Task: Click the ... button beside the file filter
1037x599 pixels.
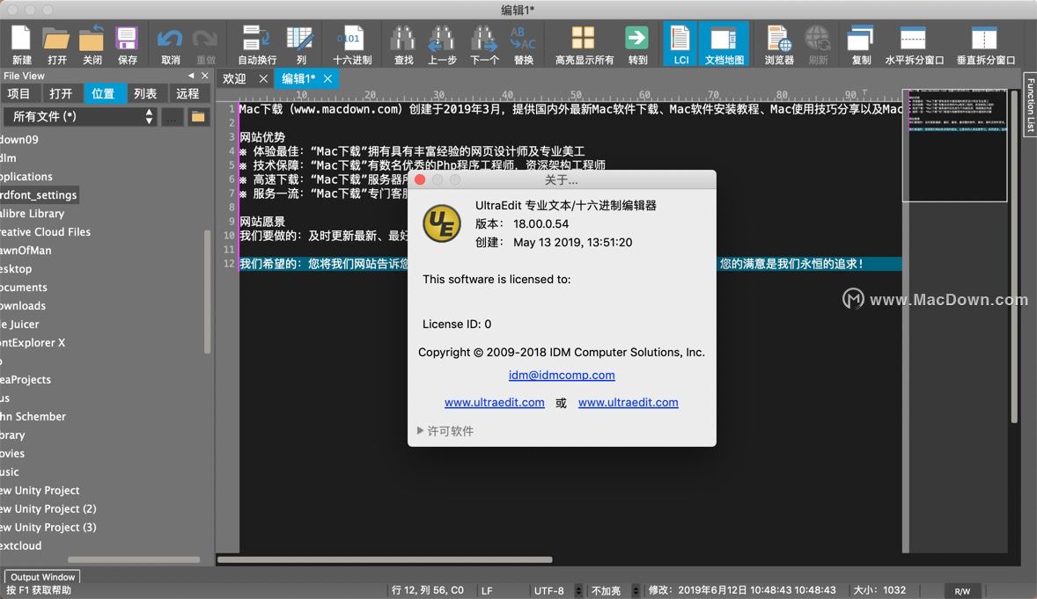Action: pyautogui.click(x=172, y=117)
